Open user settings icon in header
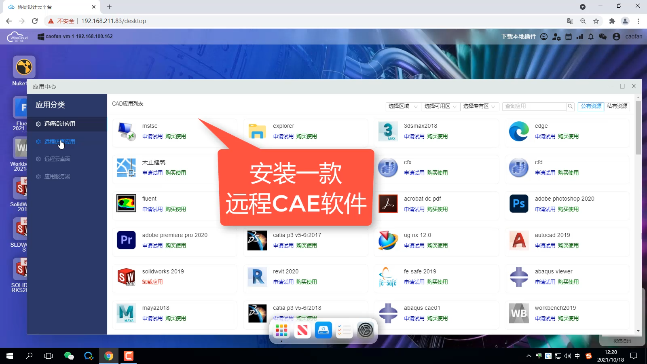 click(x=556, y=36)
